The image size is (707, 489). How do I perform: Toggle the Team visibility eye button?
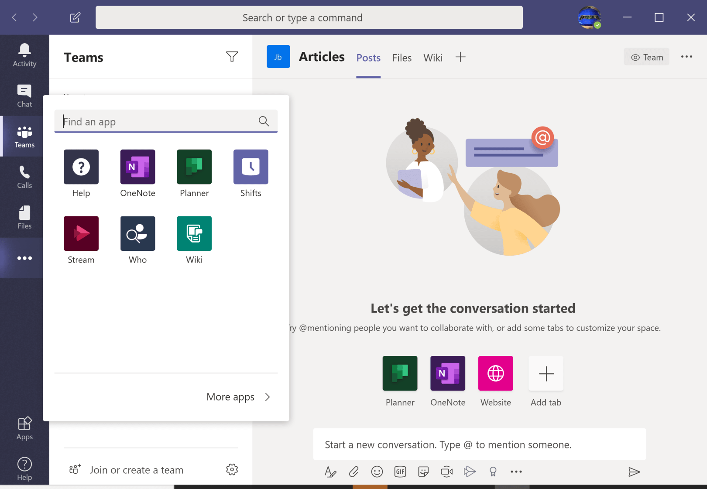point(646,57)
